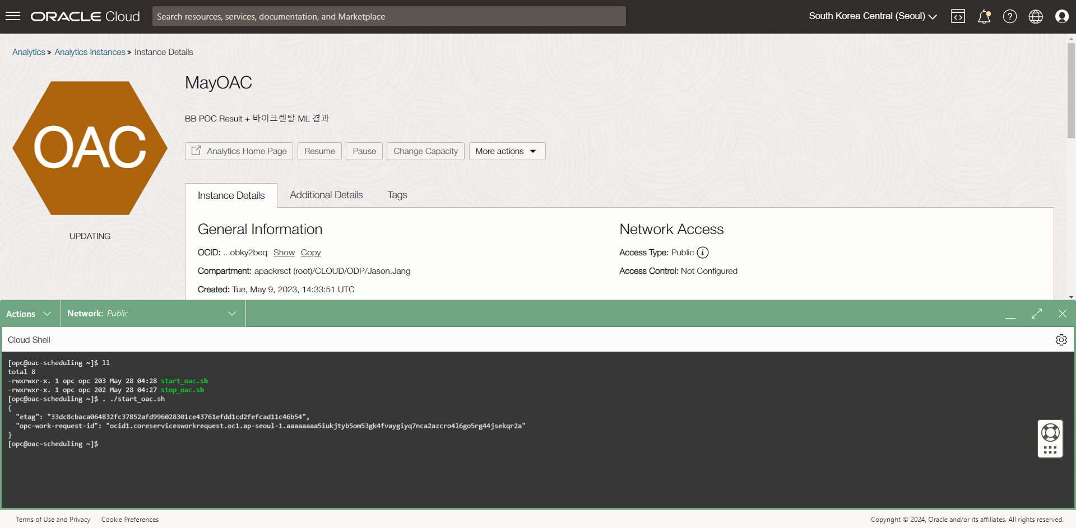
Task: Click the start_oac.sh file name in terminal
Action: [x=184, y=381]
